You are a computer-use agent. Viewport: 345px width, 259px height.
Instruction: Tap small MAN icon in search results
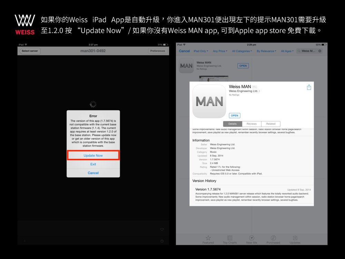(x=186, y=66)
